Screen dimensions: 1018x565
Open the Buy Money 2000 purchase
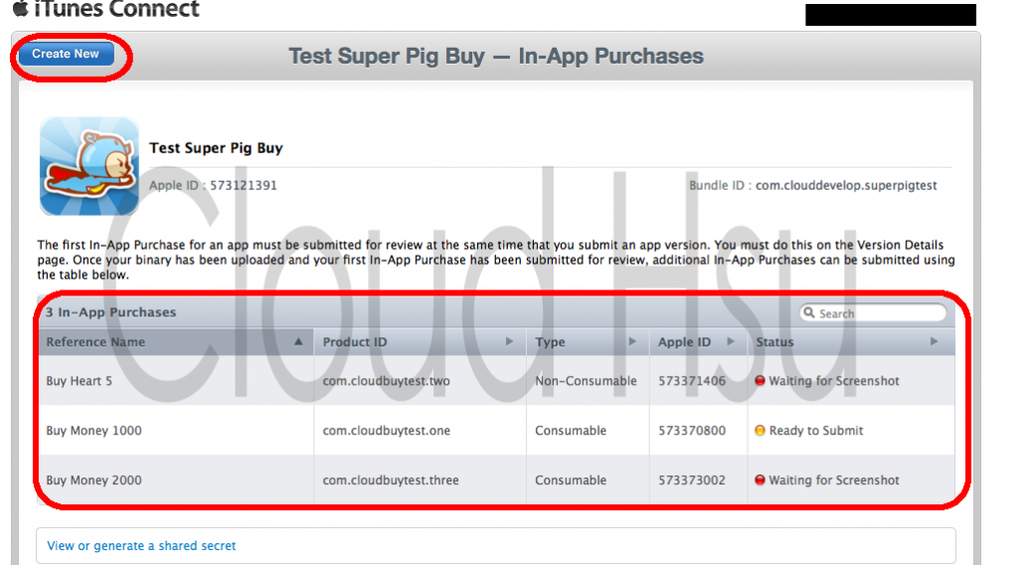point(93,480)
